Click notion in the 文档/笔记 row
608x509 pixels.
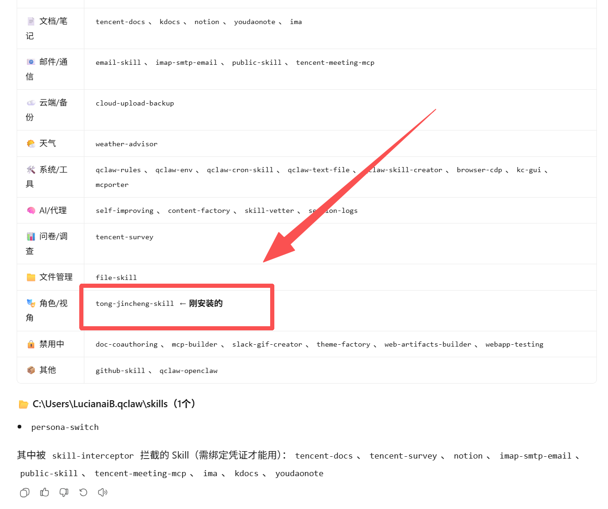pyautogui.click(x=207, y=22)
